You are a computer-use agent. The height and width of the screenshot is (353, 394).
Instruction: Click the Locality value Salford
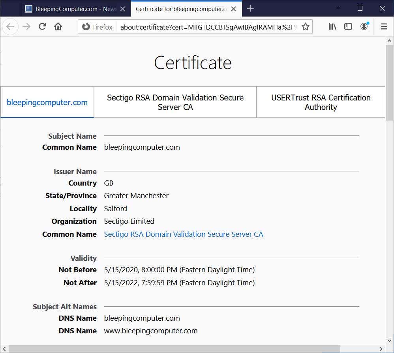point(115,208)
